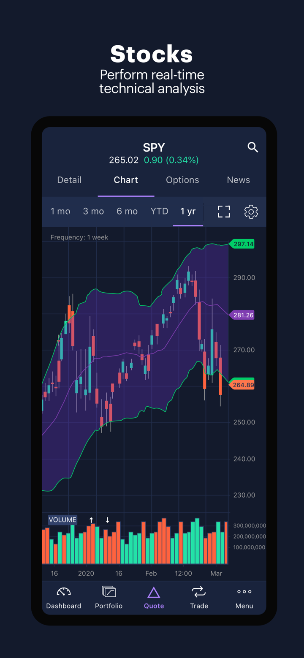304x658 pixels.
Task: Expand chart to fullscreen view
Action: click(x=224, y=212)
